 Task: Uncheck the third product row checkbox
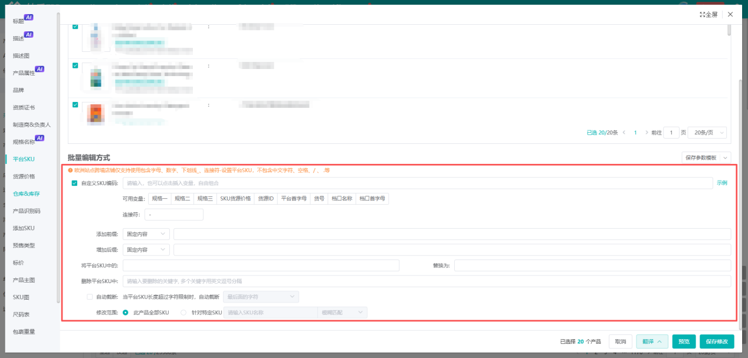point(75,104)
